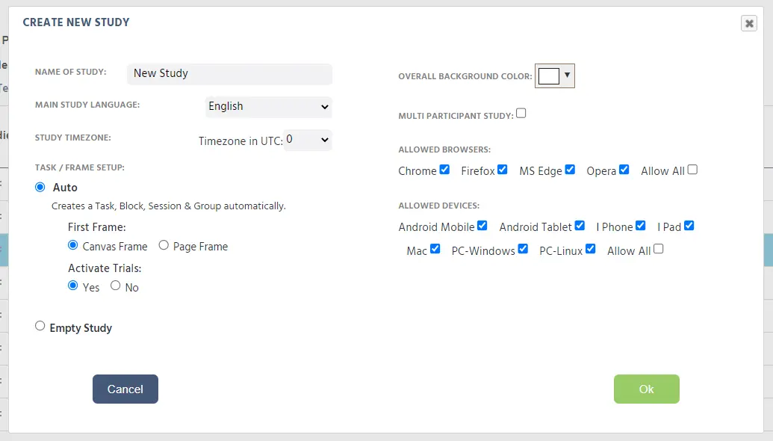Uncheck the Android Mobile device checkbox
The height and width of the screenshot is (441, 773).
482,226
